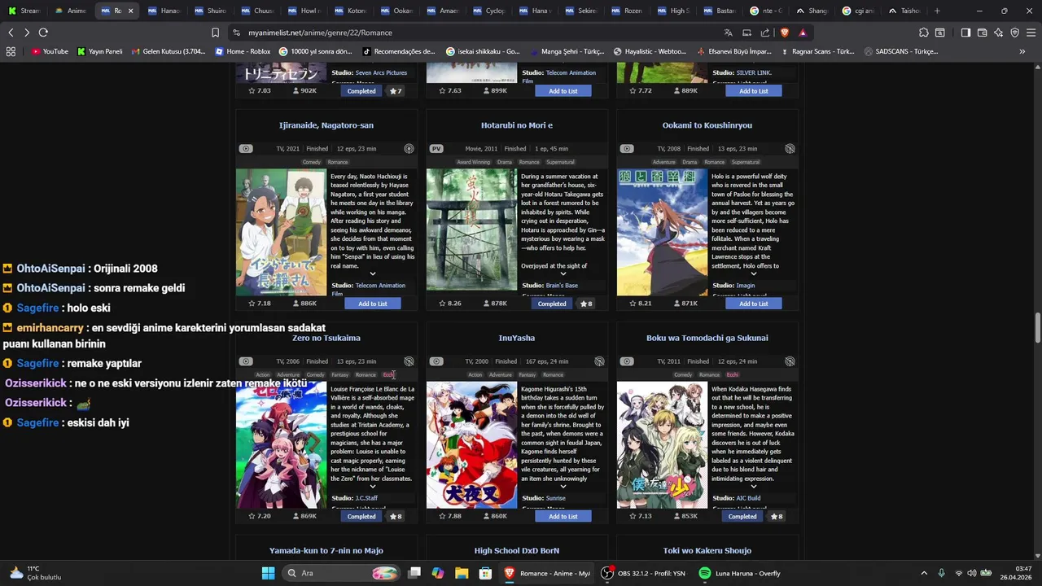Open the Completed status dropdown for Boku wa Tomodachi
Image resolution: width=1042 pixels, height=586 pixels.
click(x=742, y=516)
